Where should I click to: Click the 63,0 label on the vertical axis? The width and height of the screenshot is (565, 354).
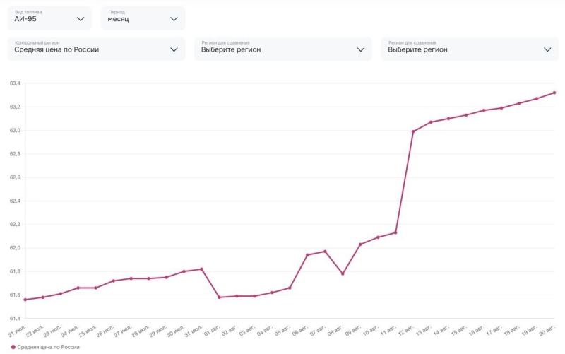pos(15,131)
